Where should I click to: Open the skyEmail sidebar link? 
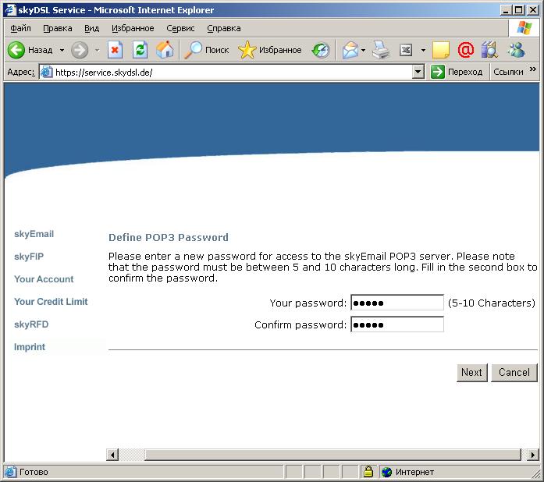pos(34,234)
